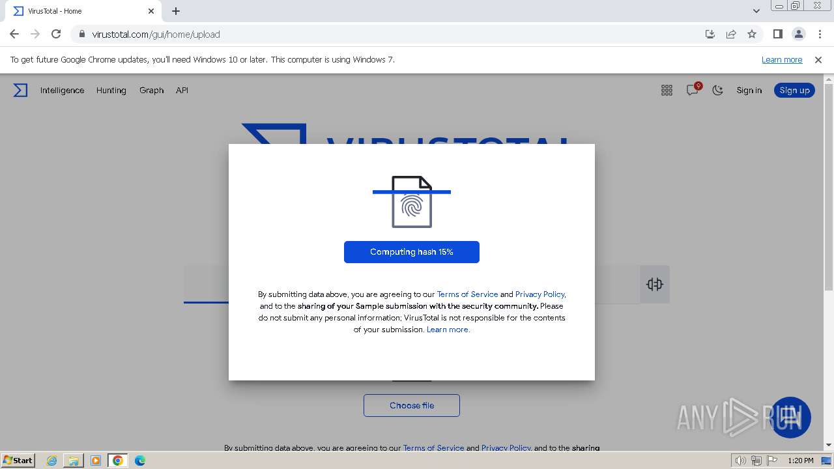Click the volume speaker tray icon
The width and height of the screenshot is (834, 469).
tap(741, 461)
